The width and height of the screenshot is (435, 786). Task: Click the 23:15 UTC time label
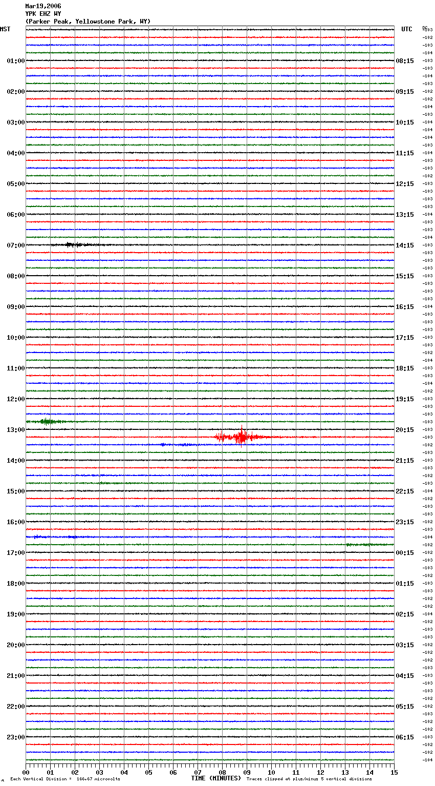coord(405,522)
